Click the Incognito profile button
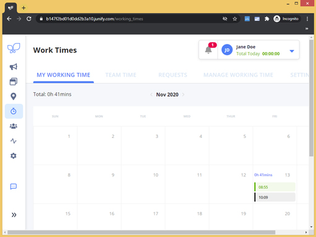The width and height of the screenshot is (316, 237). [286, 19]
